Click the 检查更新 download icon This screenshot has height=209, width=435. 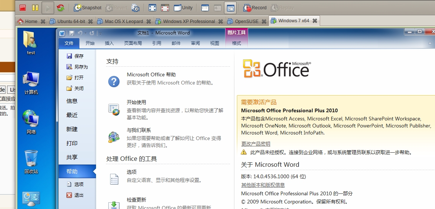coord(114,205)
